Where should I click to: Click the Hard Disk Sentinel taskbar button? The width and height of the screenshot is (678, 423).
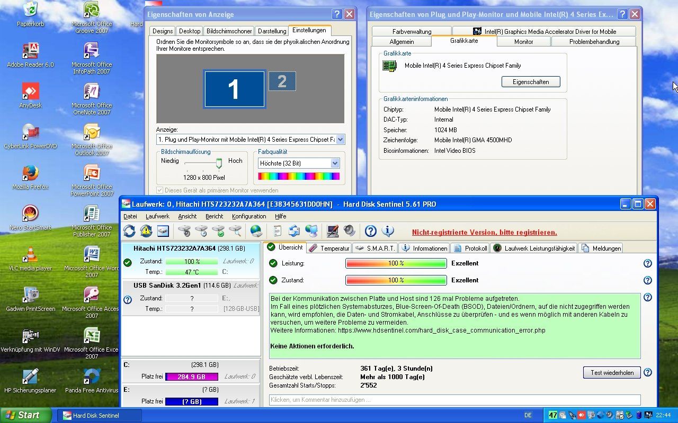(x=99, y=416)
